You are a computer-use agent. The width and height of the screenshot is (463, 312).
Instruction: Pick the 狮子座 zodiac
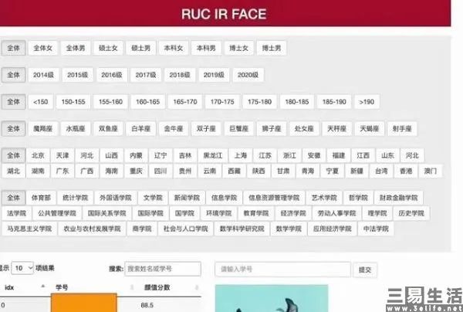click(x=272, y=129)
